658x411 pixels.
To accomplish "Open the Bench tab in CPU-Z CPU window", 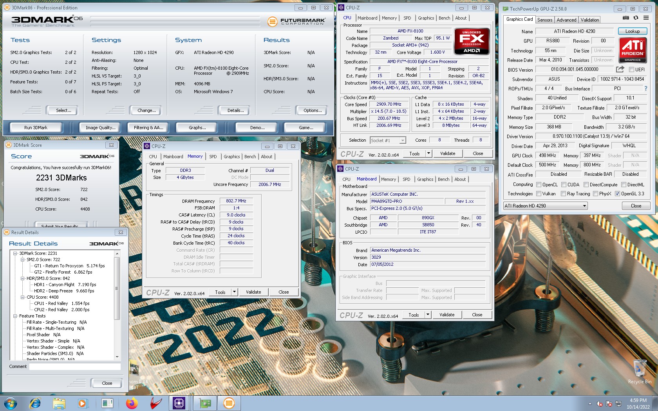I will point(445,18).
